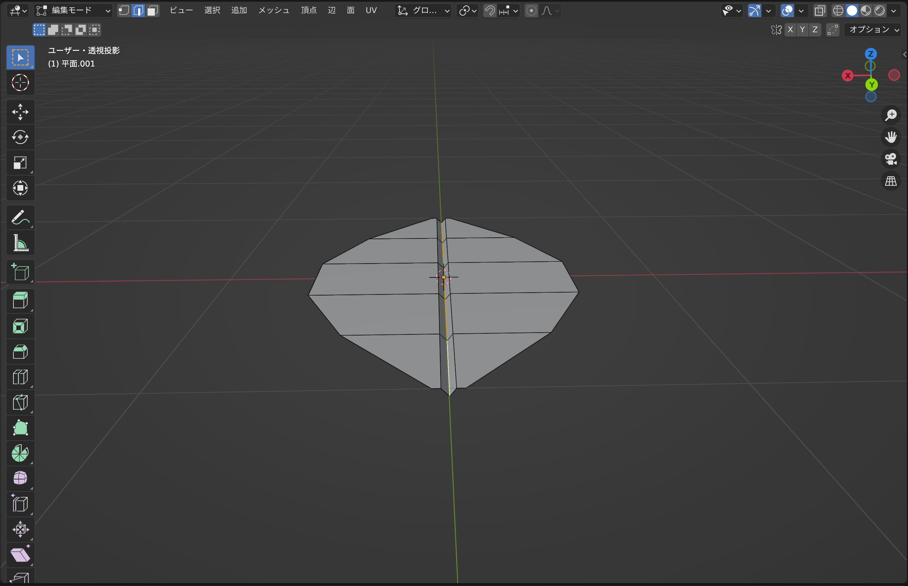Open shading options dropdown arrow

point(893,11)
